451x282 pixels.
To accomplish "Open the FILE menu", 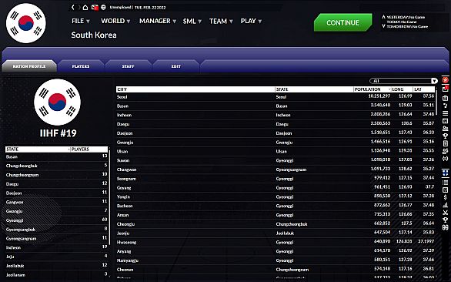I will tap(81, 21).
